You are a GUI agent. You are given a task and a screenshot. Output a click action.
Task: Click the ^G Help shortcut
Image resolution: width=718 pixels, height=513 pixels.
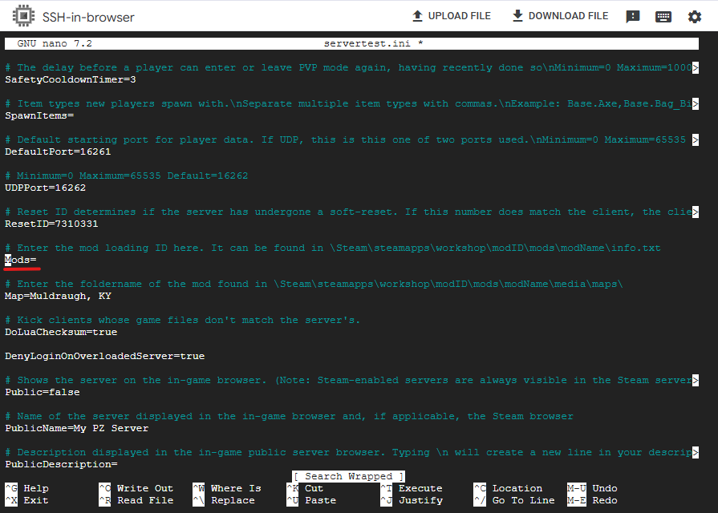(26, 488)
